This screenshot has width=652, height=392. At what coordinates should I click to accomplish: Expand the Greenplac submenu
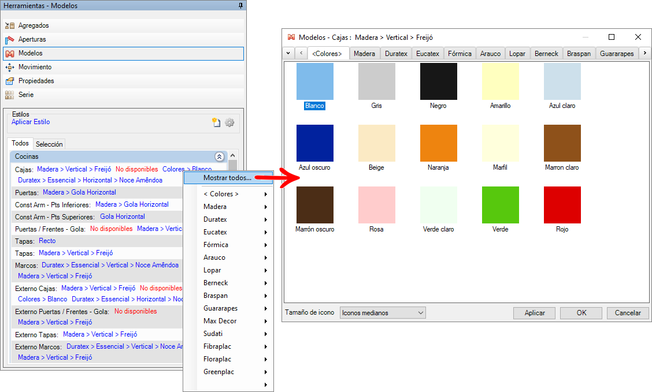click(266, 372)
